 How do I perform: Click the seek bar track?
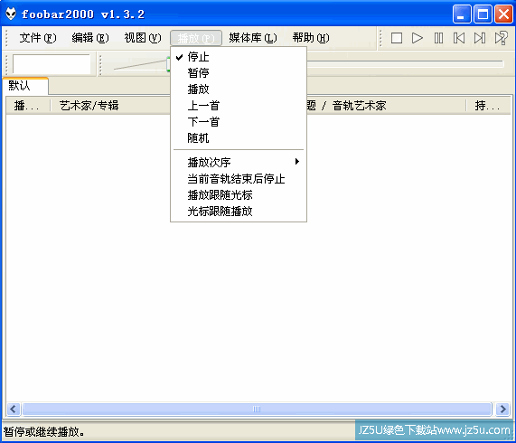click(x=405, y=64)
